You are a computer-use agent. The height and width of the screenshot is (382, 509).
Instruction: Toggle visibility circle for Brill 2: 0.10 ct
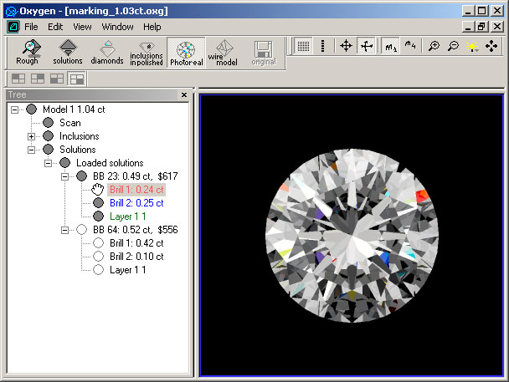(x=98, y=257)
